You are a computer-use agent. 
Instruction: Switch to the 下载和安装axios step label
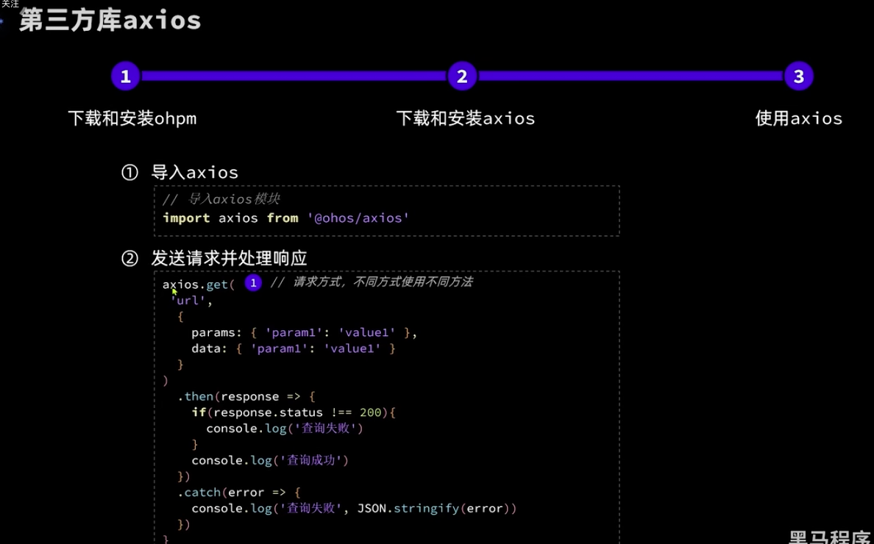click(465, 118)
